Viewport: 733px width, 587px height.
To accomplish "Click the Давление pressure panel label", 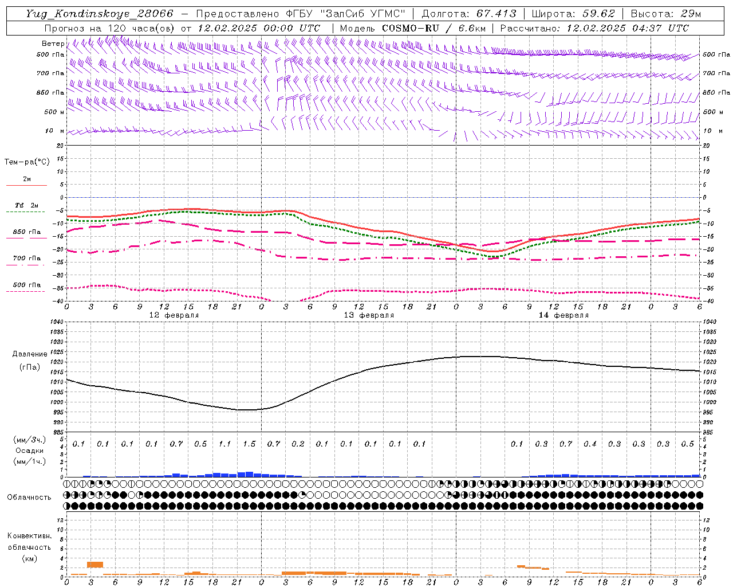I will [x=30, y=354].
